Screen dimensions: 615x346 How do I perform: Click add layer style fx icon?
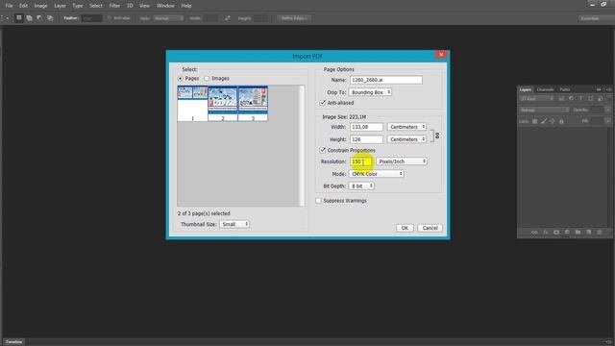(545, 233)
